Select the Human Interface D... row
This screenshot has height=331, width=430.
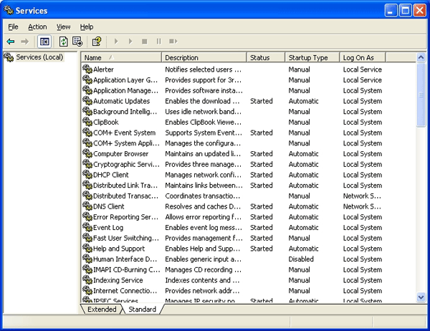click(x=248, y=259)
